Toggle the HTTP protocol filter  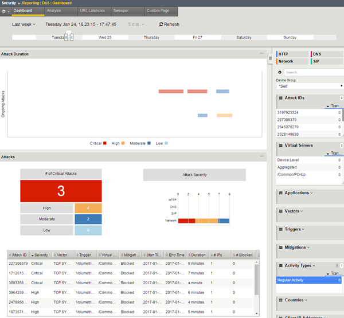tap(292, 54)
